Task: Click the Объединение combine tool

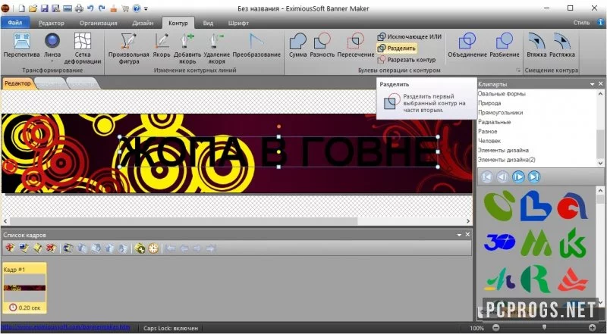Action: coord(467,45)
